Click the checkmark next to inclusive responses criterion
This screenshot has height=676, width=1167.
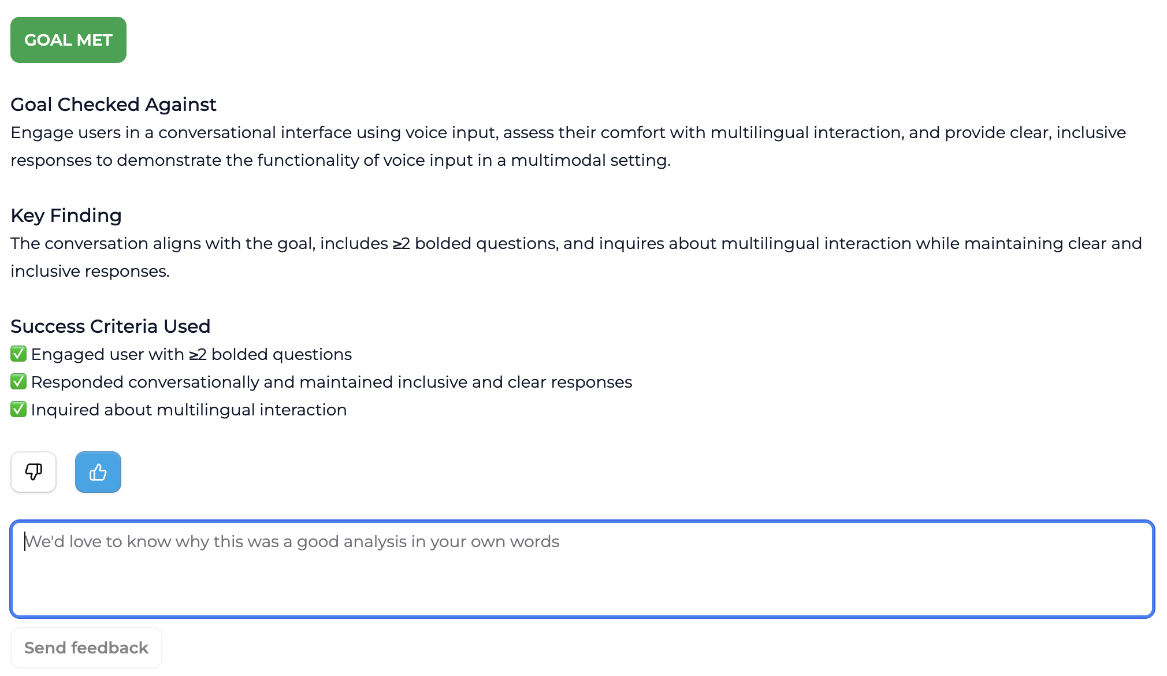[18, 381]
